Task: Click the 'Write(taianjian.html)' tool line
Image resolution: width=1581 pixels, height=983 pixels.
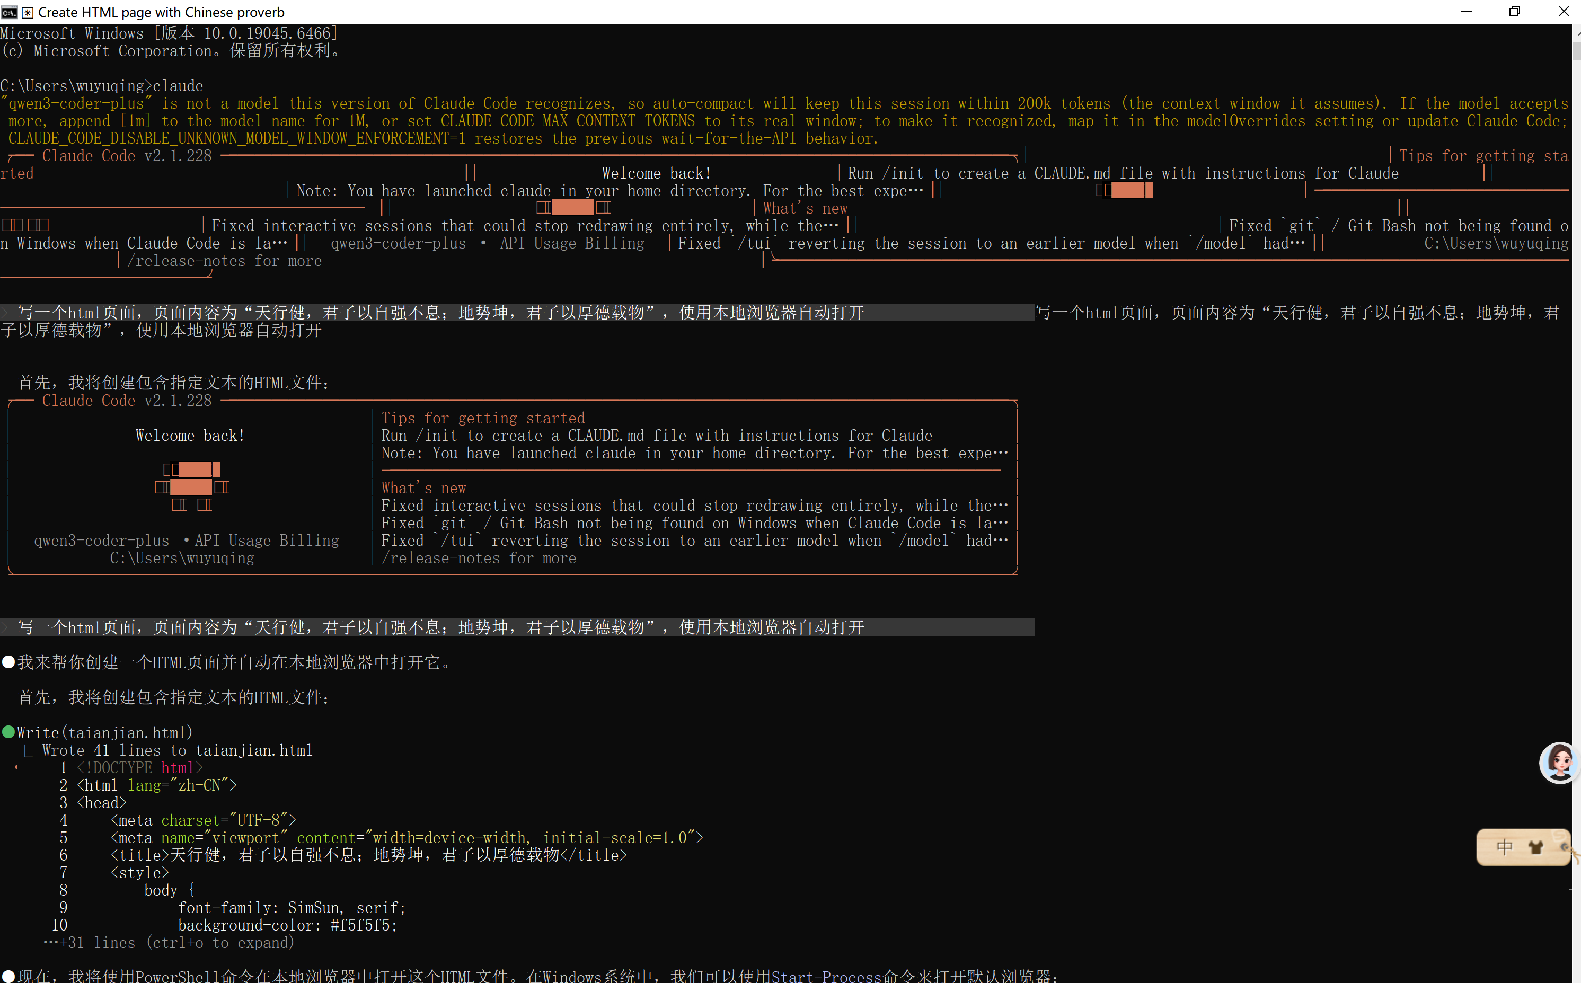Action: [x=104, y=733]
